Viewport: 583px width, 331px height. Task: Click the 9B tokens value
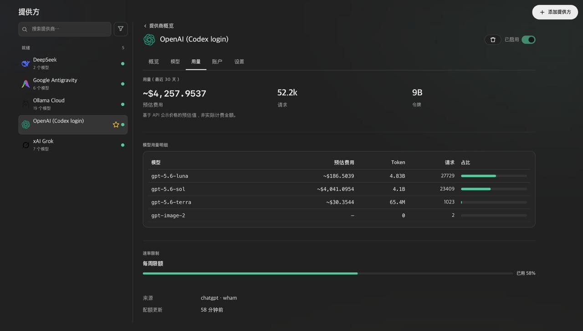point(417,92)
